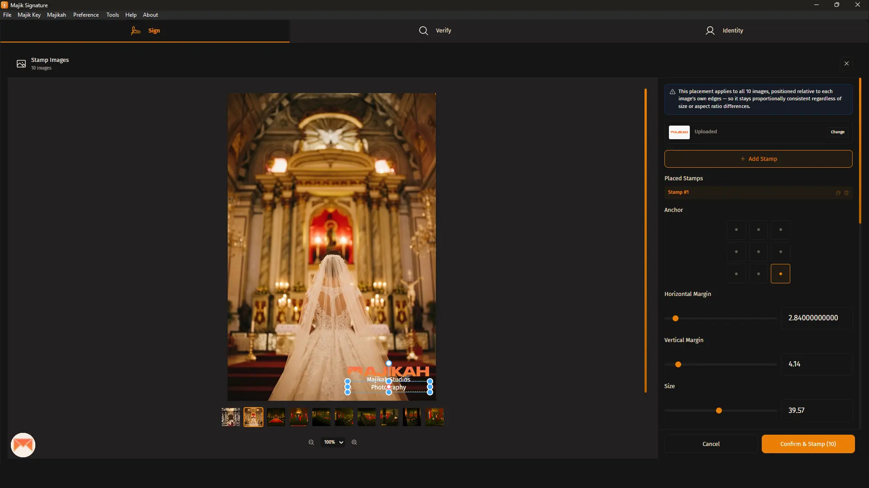
Task: Open the Help menu
Action: point(131,15)
